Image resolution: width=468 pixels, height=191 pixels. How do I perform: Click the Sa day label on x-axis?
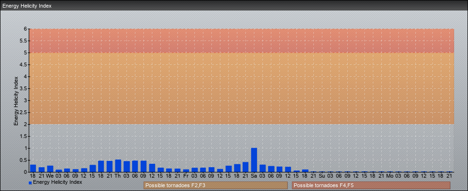254,176
